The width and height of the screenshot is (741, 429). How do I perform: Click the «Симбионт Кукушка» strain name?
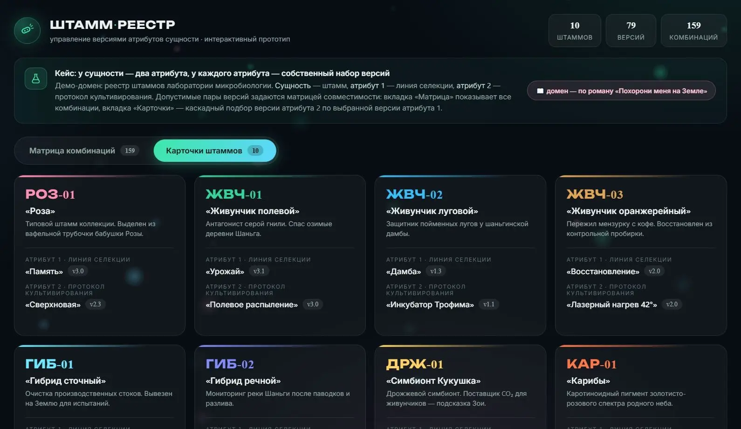[x=433, y=381]
